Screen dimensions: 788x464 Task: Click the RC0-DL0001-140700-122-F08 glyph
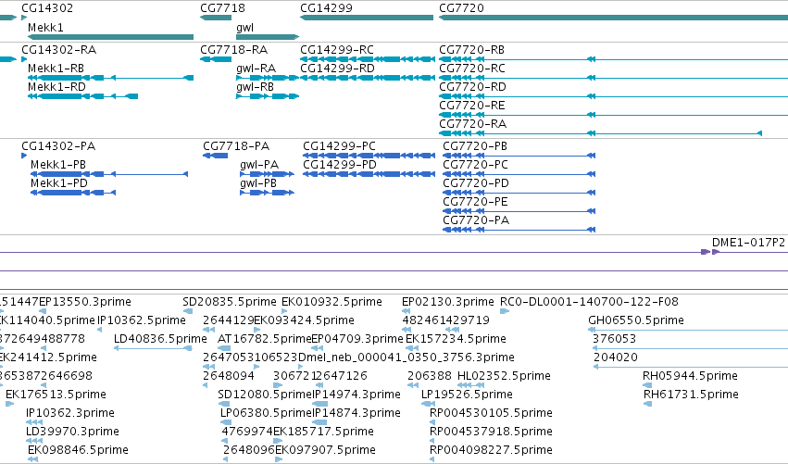505,311
